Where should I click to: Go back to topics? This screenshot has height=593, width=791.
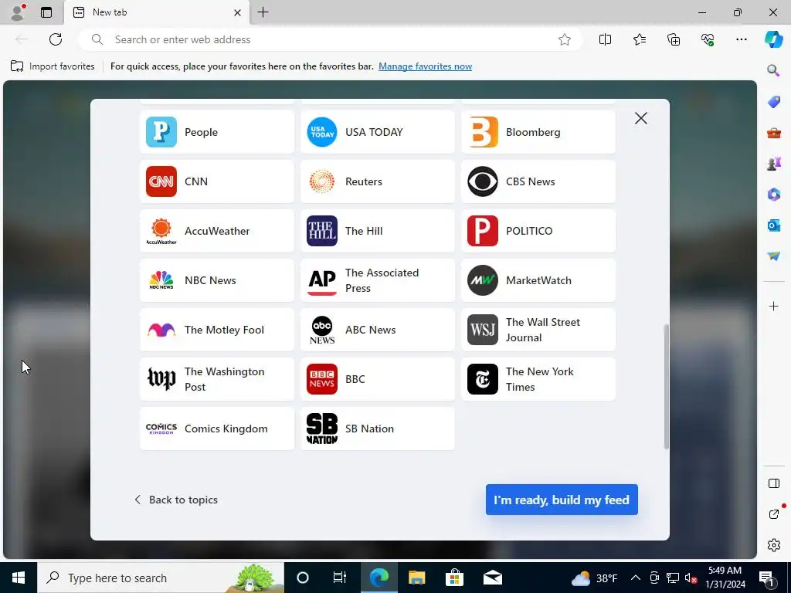176,500
